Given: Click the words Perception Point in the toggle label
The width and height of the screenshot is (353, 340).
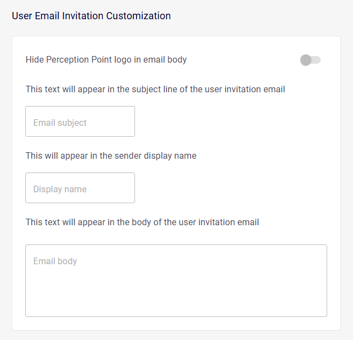Looking at the screenshot, I should click(x=78, y=60).
